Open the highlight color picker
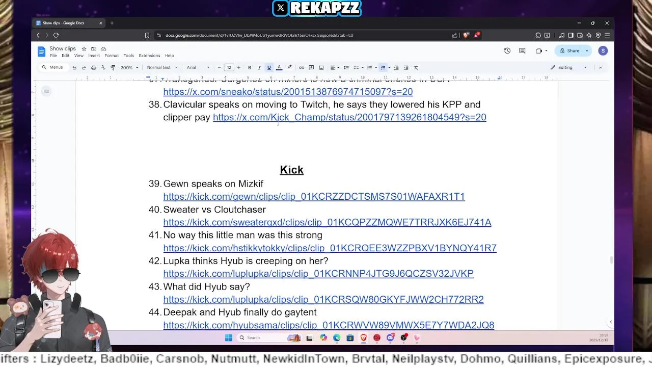 289,68
